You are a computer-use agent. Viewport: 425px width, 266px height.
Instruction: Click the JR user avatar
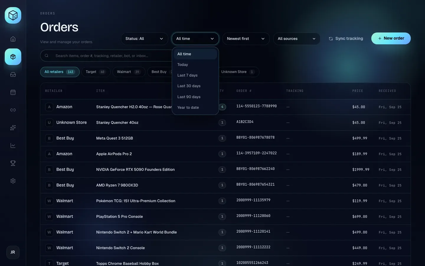(x=13, y=252)
